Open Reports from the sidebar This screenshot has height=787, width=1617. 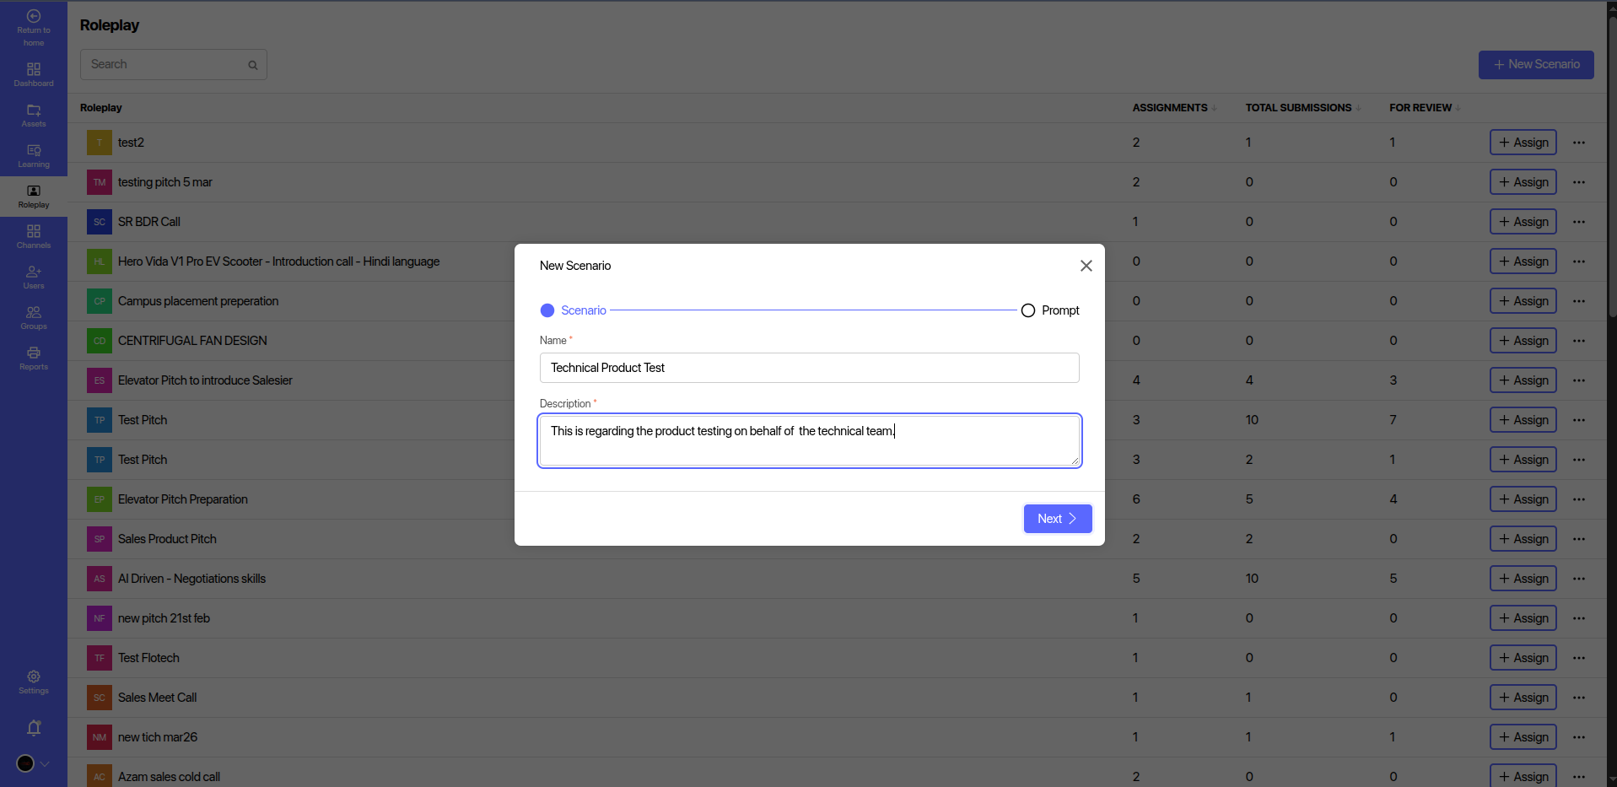[34, 358]
